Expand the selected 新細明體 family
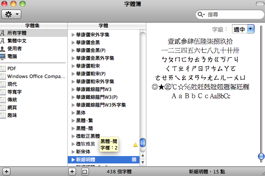265x176 pixels. [73, 160]
